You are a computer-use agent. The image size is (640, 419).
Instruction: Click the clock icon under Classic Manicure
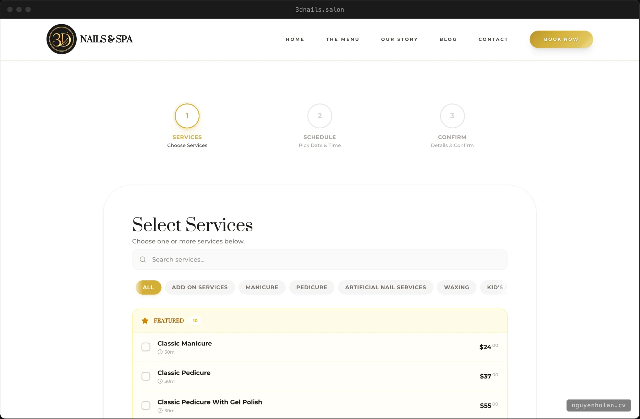tap(160, 352)
